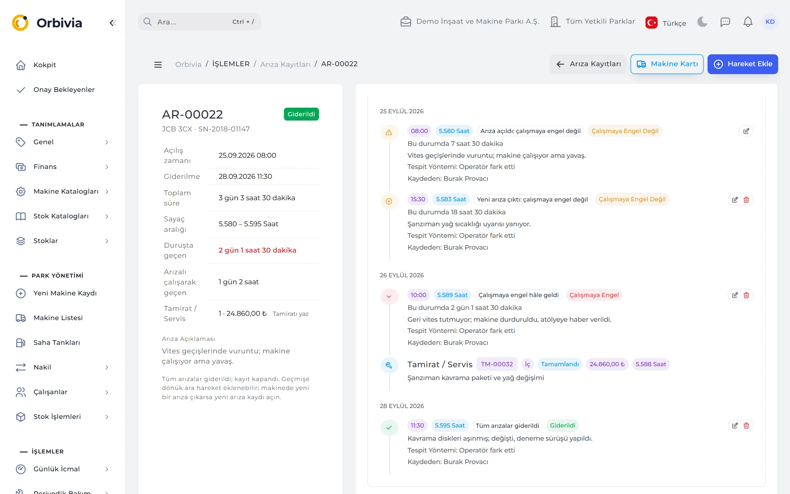The width and height of the screenshot is (790, 494).
Task: Delete the 10:00 Çalışmaya engel entry
Action: 746,295
